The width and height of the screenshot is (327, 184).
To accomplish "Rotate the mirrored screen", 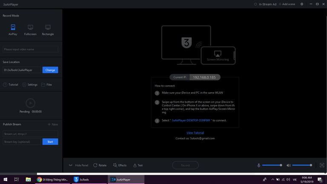I will [x=100, y=165].
